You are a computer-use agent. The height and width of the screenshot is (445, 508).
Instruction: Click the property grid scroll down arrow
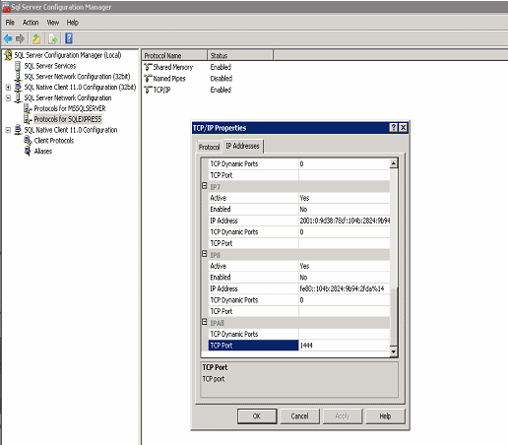point(394,351)
